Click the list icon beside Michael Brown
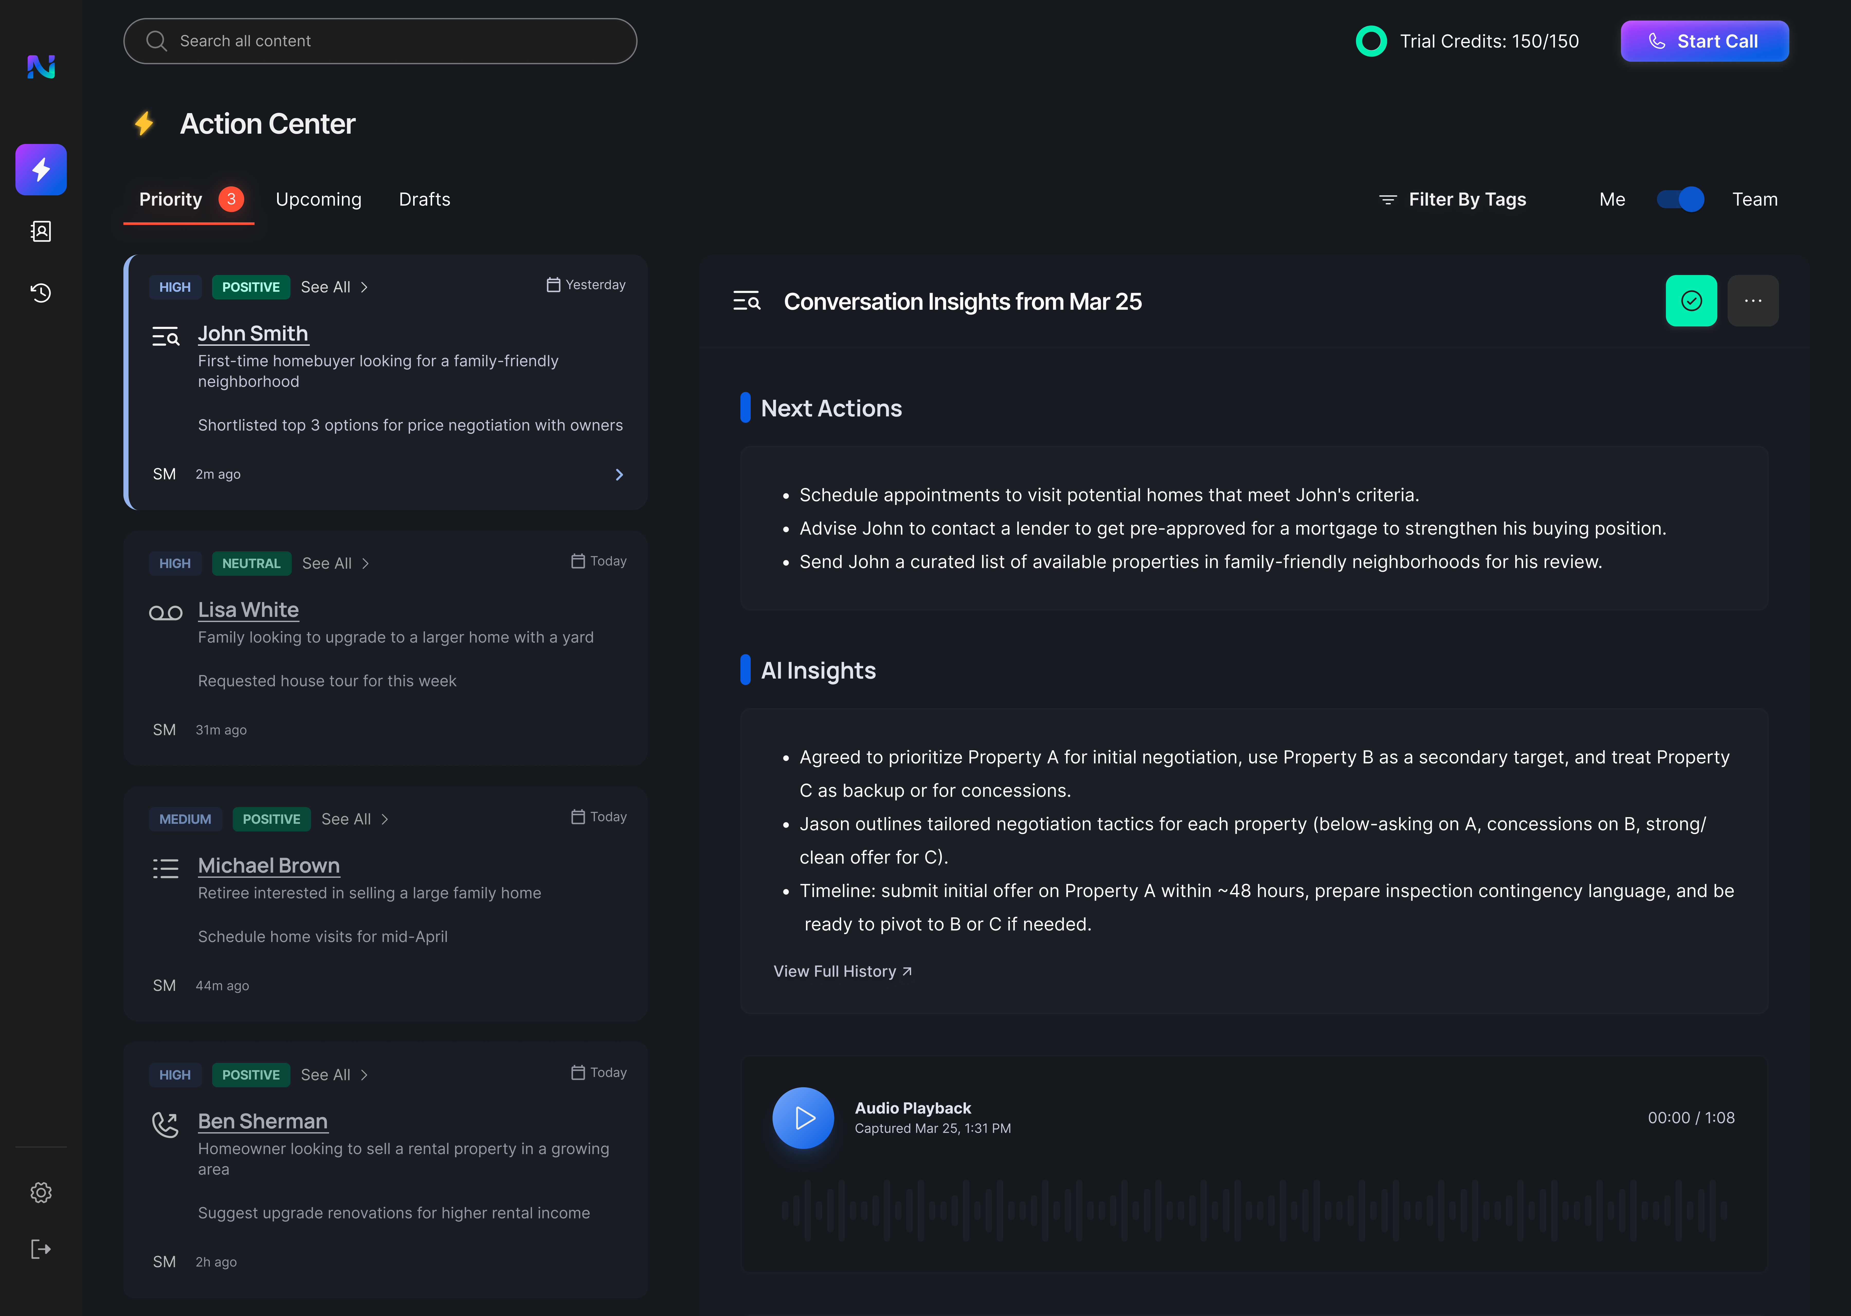This screenshot has height=1316, width=1851. [x=166, y=869]
